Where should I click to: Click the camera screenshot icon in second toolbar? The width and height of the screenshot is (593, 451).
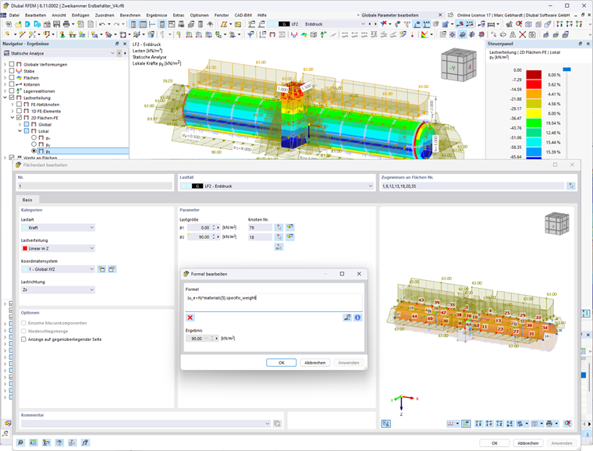point(532,35)
